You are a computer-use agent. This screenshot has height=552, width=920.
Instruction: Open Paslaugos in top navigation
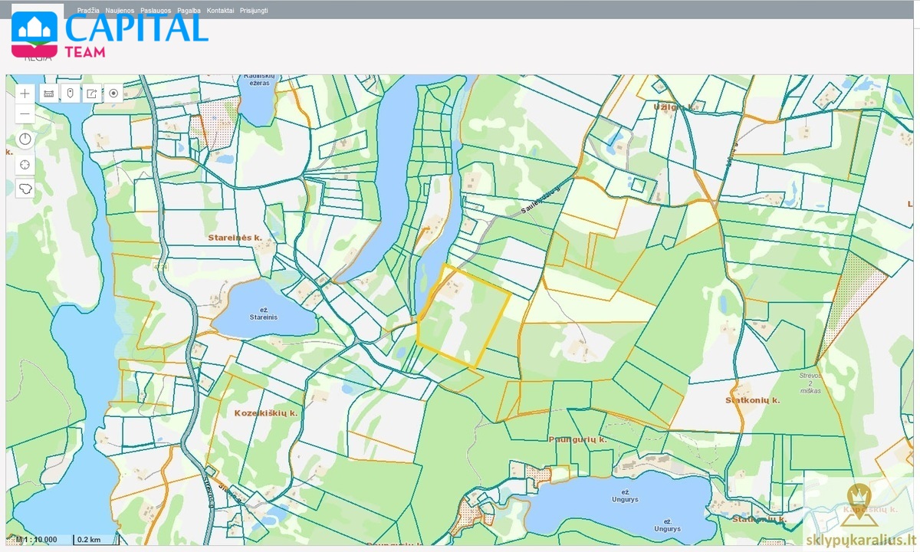[155, 11]
